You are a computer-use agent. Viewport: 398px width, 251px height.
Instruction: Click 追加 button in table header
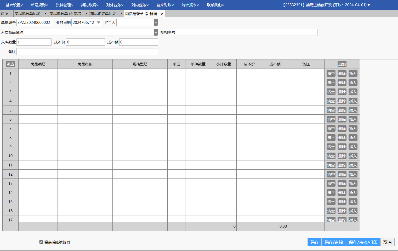pos(342,64)
